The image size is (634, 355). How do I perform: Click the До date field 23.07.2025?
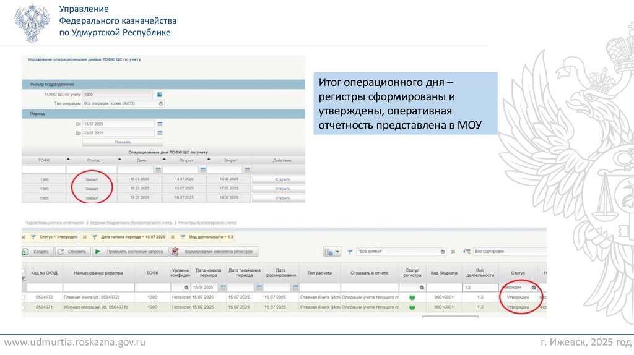[x=118, y=133]
